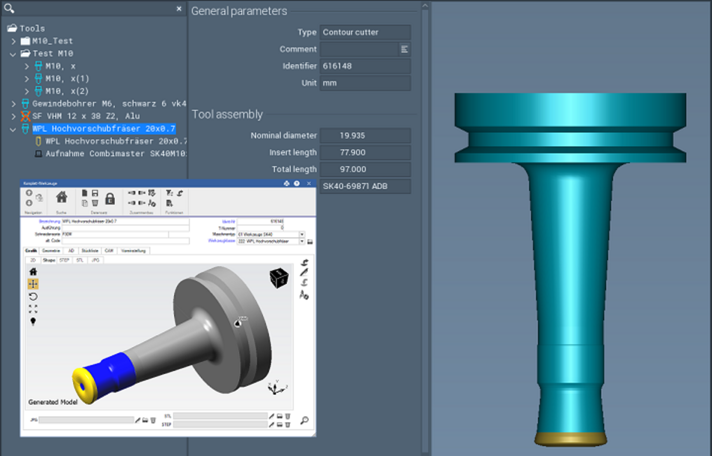Click the magnifier icon at bottom right
Screen dimensions: 712x456
click(304, 420)
